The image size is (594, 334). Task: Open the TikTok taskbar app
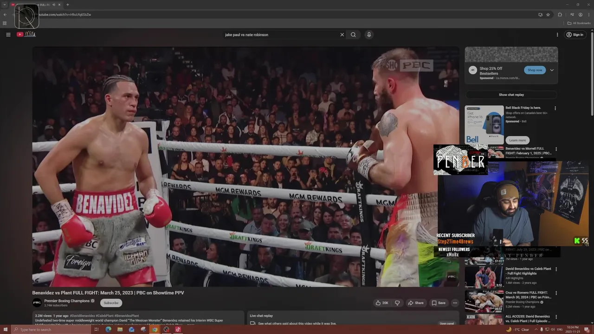pyautogui.click(x=178, y=329)
